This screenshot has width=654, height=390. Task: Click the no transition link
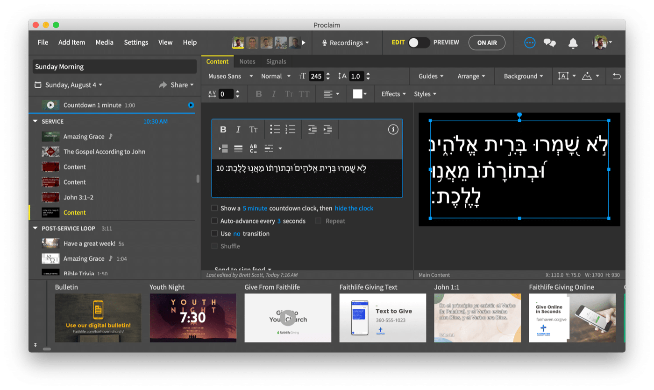point(236,233)
